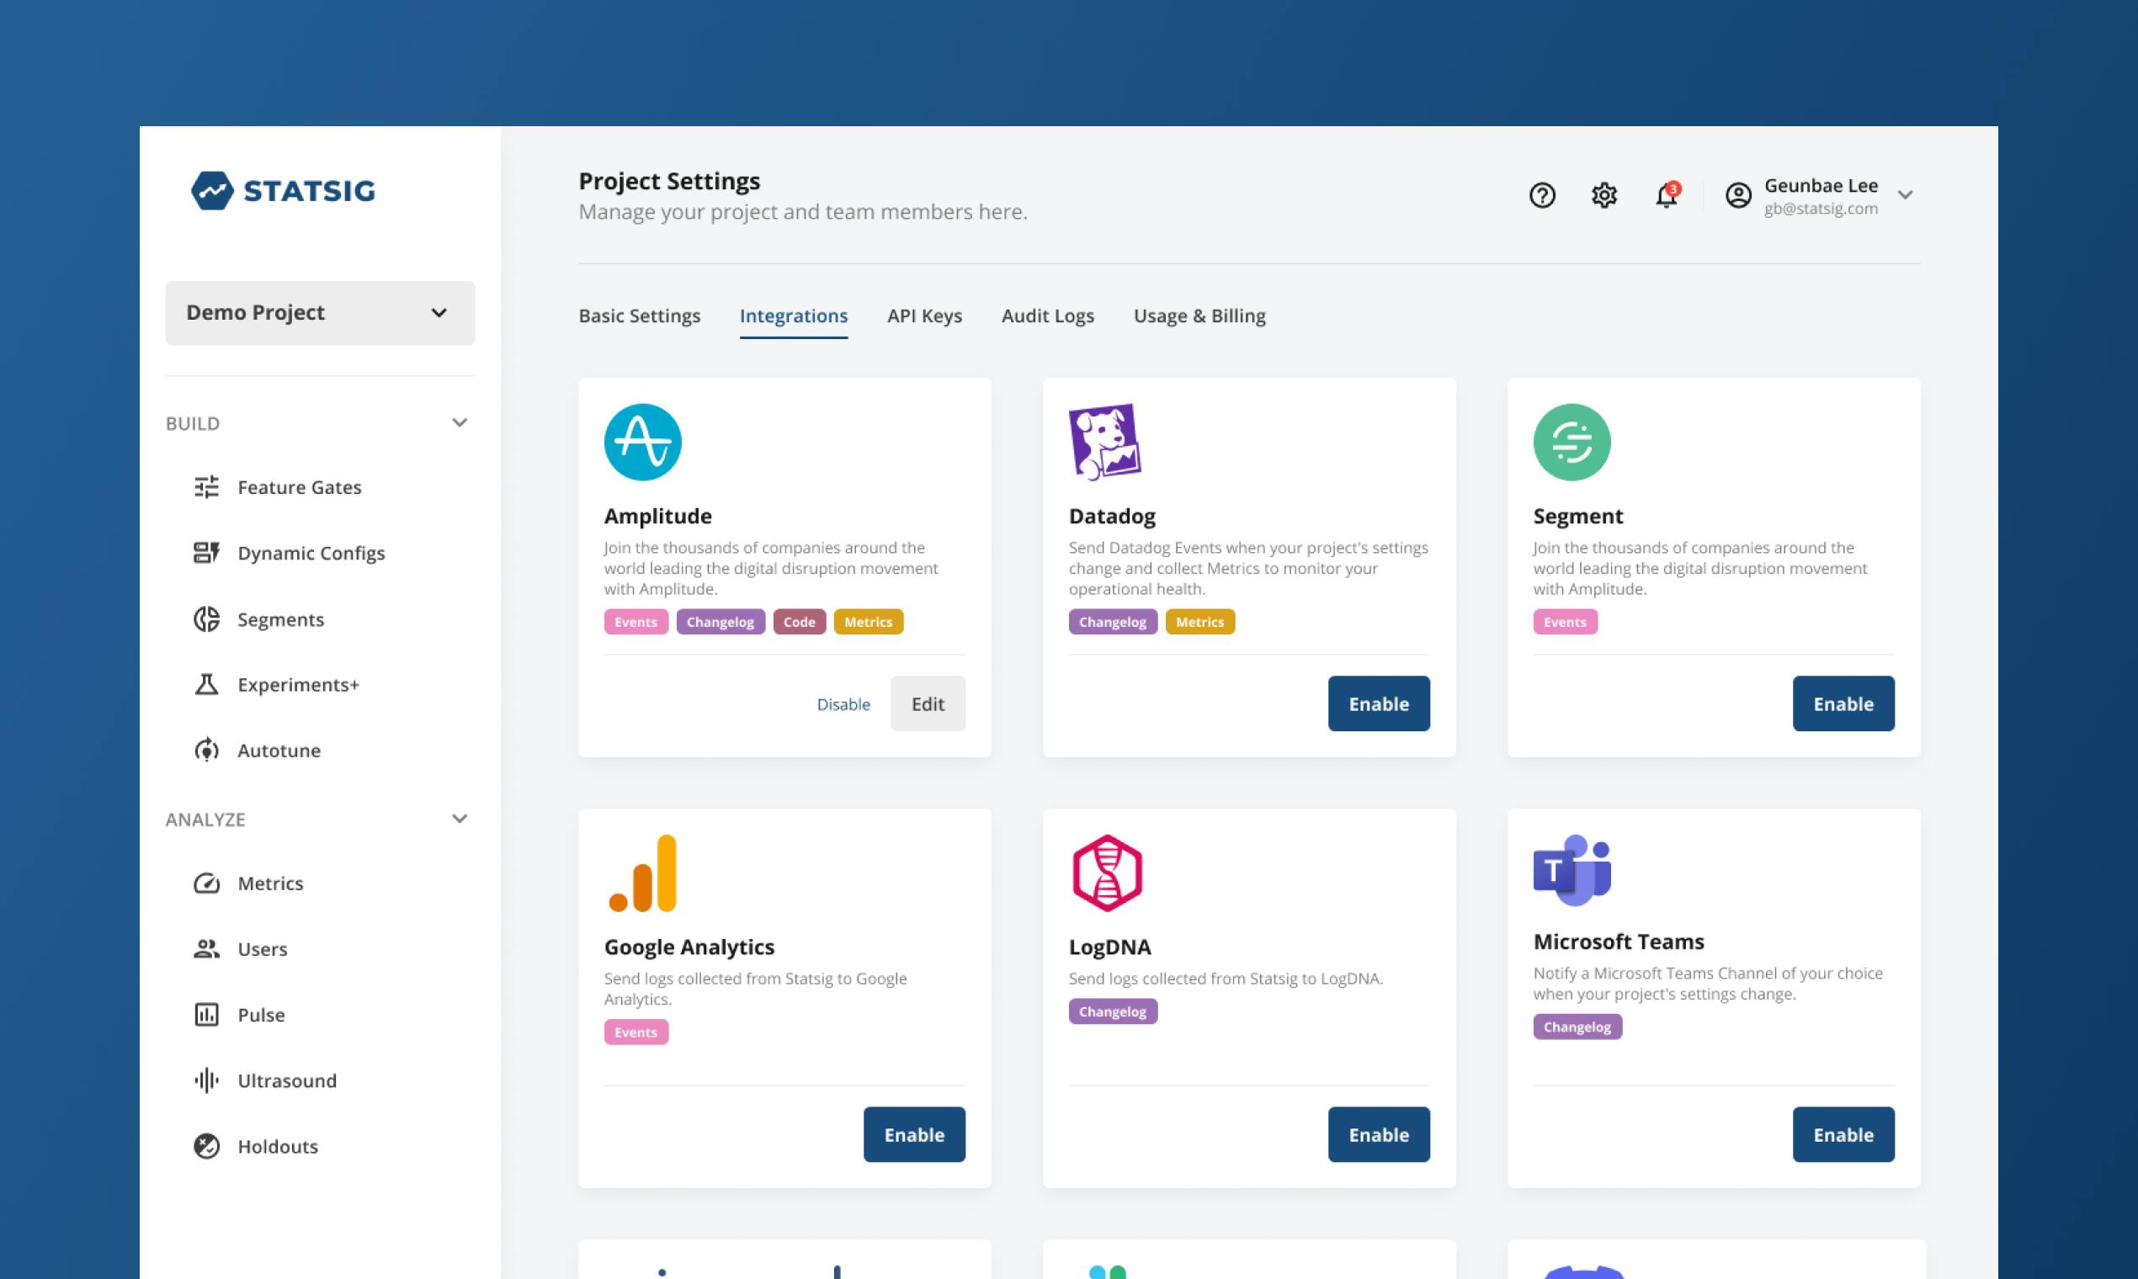Viewport: 2138px width, 1279px height.
Task: Click Segment card's Events tag
Action: pos(1565,621)
